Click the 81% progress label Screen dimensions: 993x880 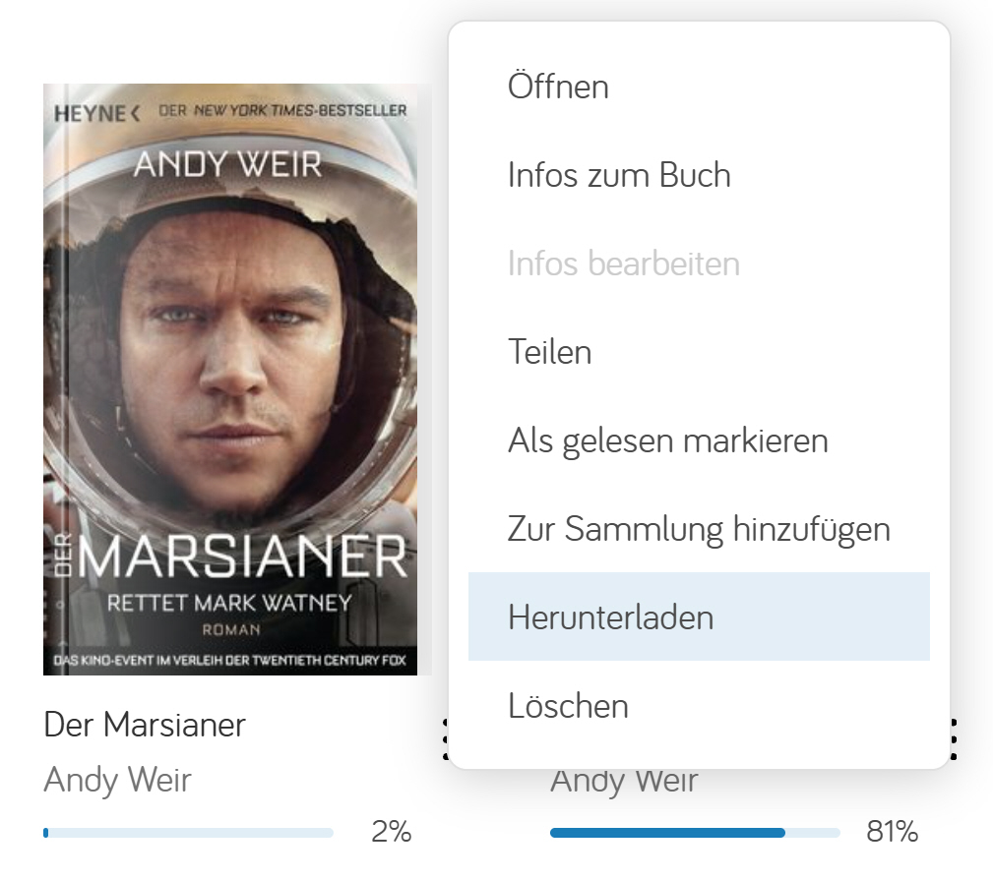(893, 831)
